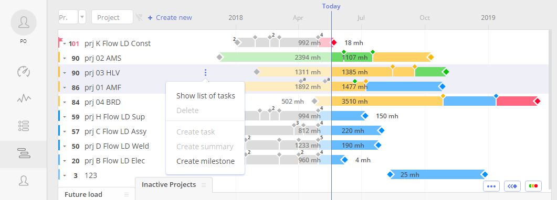Select prj 02 AMS name

(103, 59)
